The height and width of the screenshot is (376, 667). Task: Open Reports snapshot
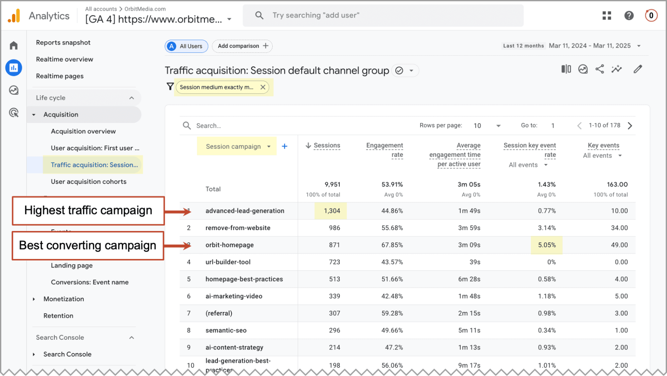pyautogui.click(x=63, y=43)
